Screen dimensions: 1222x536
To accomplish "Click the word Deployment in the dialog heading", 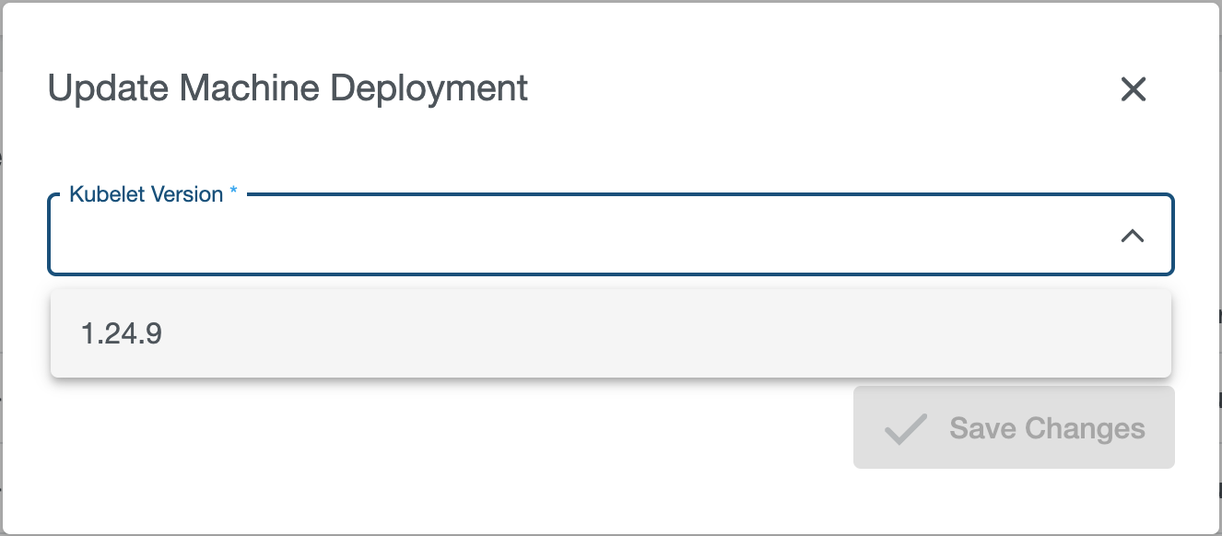I will (429, 88).
